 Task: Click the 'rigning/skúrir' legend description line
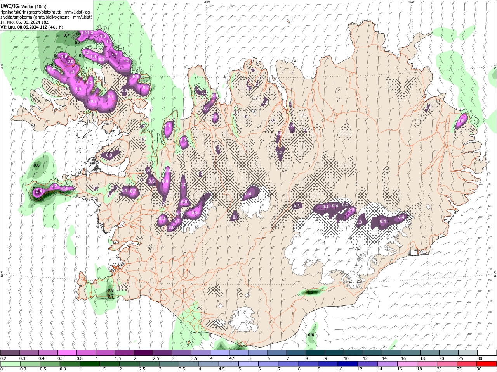pos(45,12)
